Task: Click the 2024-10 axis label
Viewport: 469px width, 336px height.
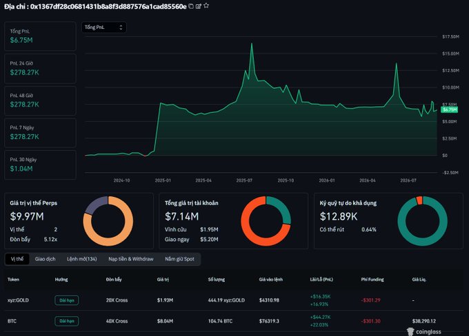Action: (x=122, y=180)
